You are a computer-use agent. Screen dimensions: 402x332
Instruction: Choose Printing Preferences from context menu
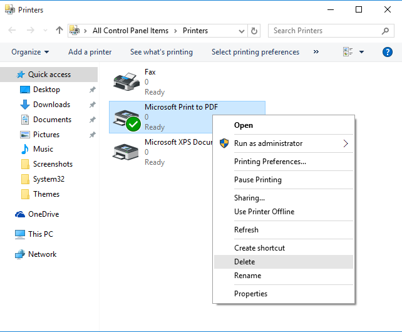click(x=284, y=162)
